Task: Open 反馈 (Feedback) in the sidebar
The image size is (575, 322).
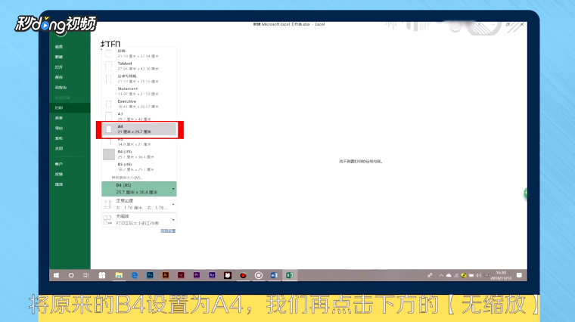Action: 59,175
